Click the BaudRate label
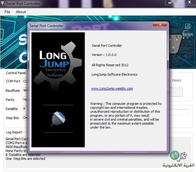196x172 pixels. pyautogui.click(x=12, y=91)
